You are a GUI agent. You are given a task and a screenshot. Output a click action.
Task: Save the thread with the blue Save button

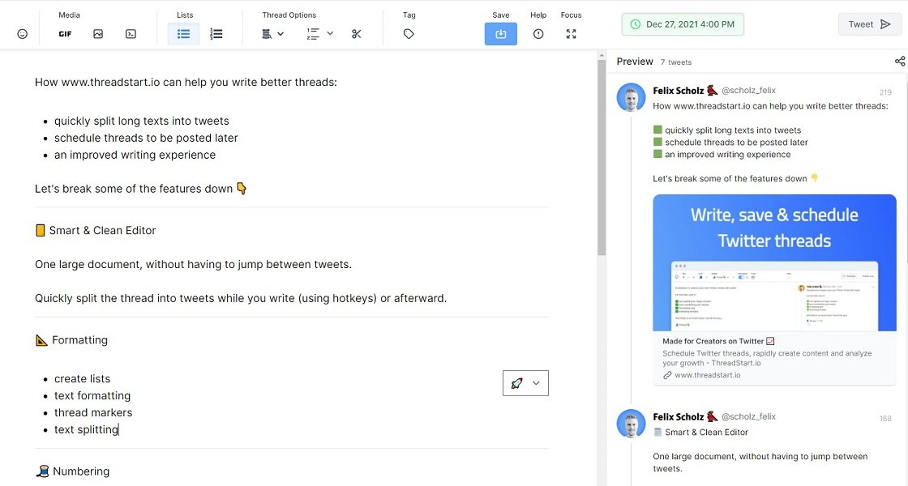pos(501,33)
